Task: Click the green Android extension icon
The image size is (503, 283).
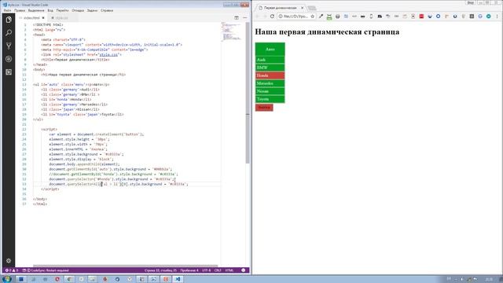Action: coord(329,17)
